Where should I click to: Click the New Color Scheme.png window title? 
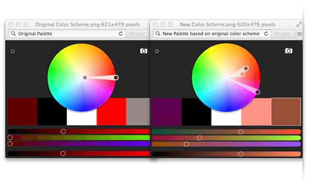point(227,24)
